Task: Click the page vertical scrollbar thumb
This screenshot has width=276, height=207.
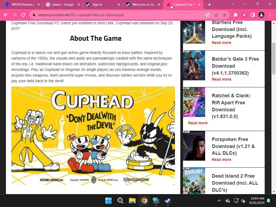Action: click(x=274, y=58)
